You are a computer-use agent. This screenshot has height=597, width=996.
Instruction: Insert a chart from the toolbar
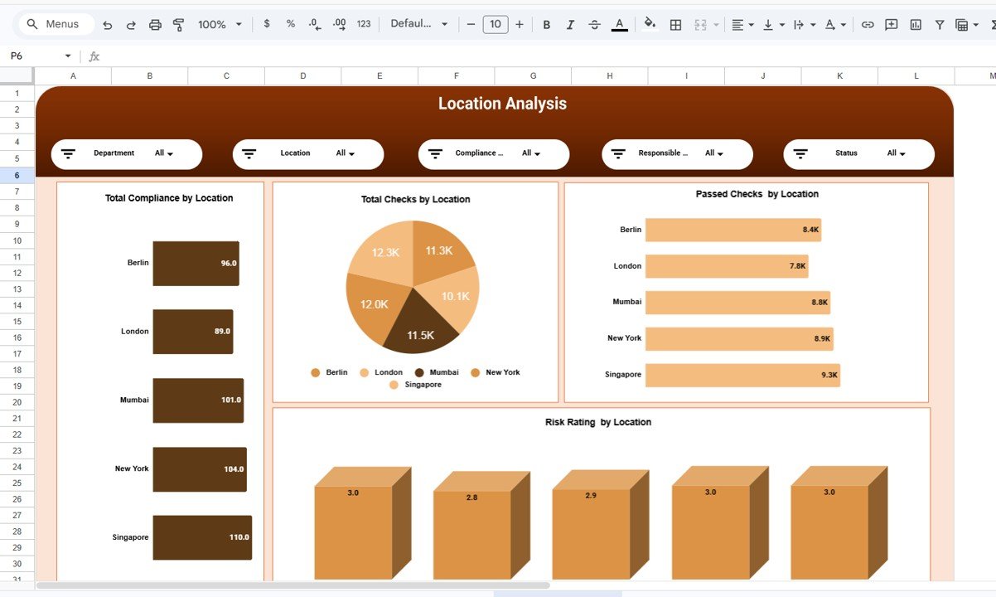pyautogui.click(x=915, y=24)
